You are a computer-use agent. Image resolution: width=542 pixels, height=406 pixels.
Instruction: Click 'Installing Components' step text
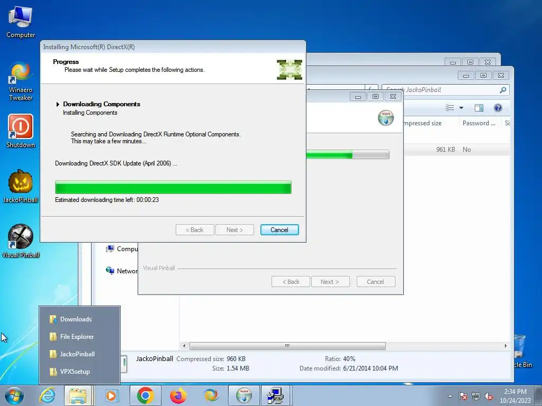[90, 113]
